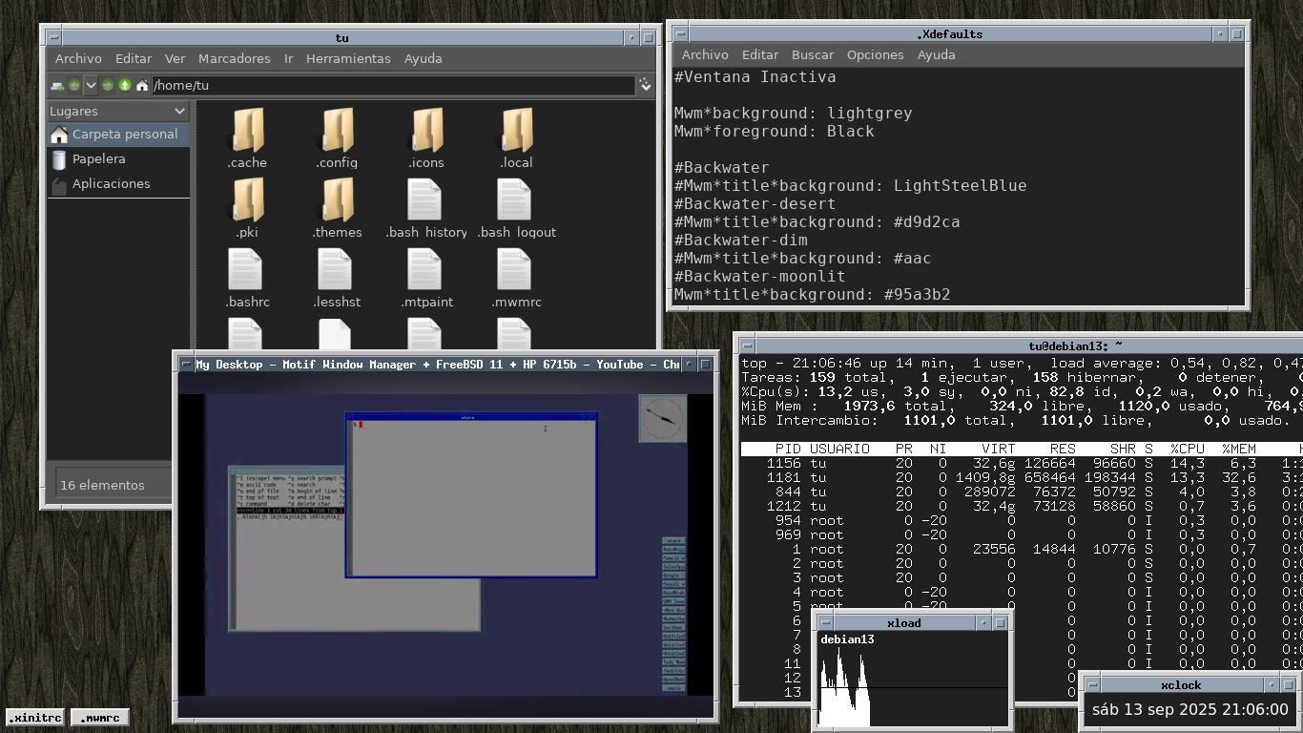Open the Ver menu in the file manager
The height and width of the screenshot is (733, 1303).
(x=175, y=58)
